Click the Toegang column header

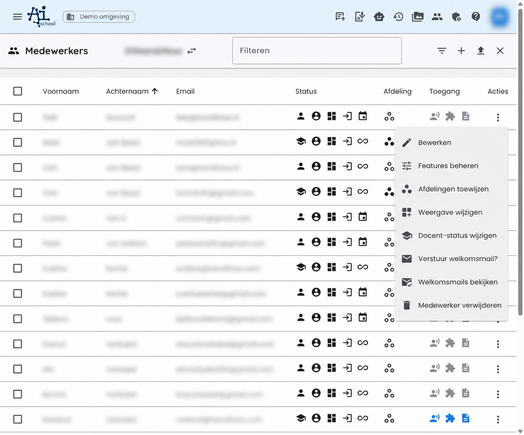tap(444, 91)
